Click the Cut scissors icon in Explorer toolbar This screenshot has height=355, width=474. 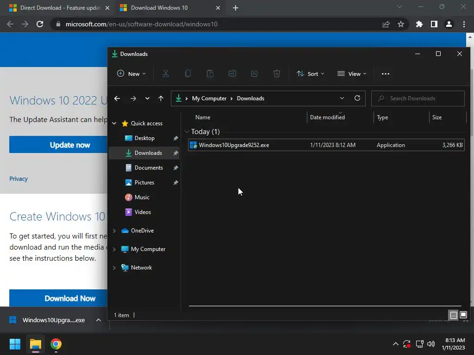[166, 73]
